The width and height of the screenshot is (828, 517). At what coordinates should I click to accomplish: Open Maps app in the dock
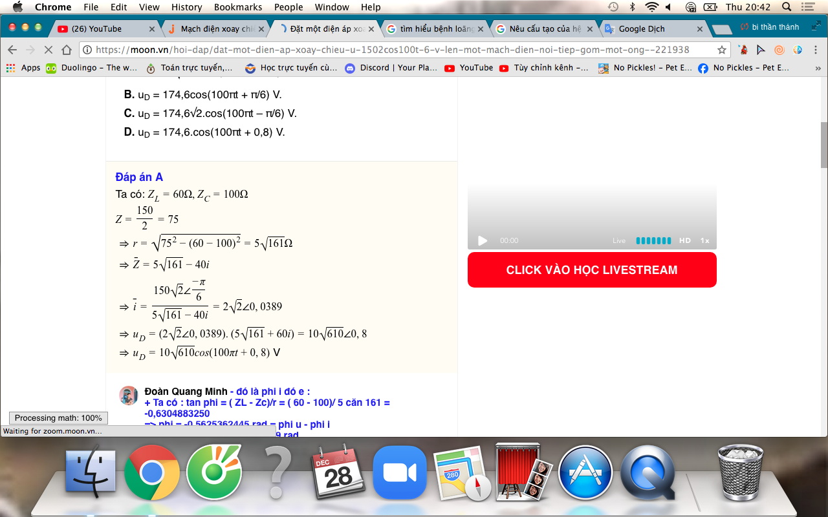point(462,472)
